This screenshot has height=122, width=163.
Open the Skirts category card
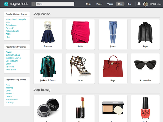(x=80, y=35)
